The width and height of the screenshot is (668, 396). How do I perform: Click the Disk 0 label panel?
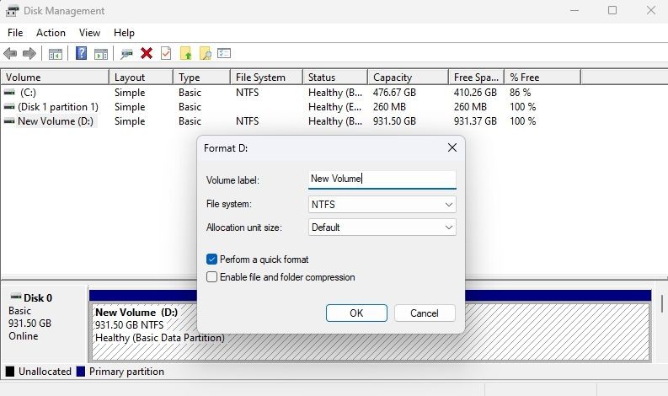[x=45, y=323]
